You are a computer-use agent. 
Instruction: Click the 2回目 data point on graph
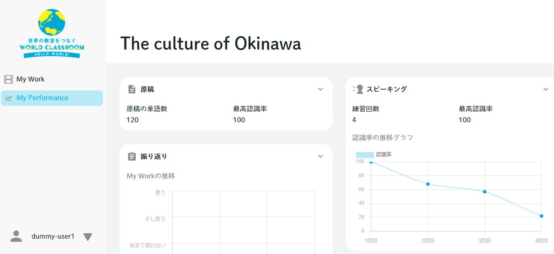pos(428,184)
